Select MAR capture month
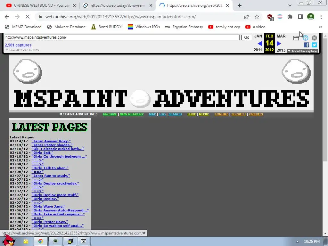 click(x=281, y=36)
